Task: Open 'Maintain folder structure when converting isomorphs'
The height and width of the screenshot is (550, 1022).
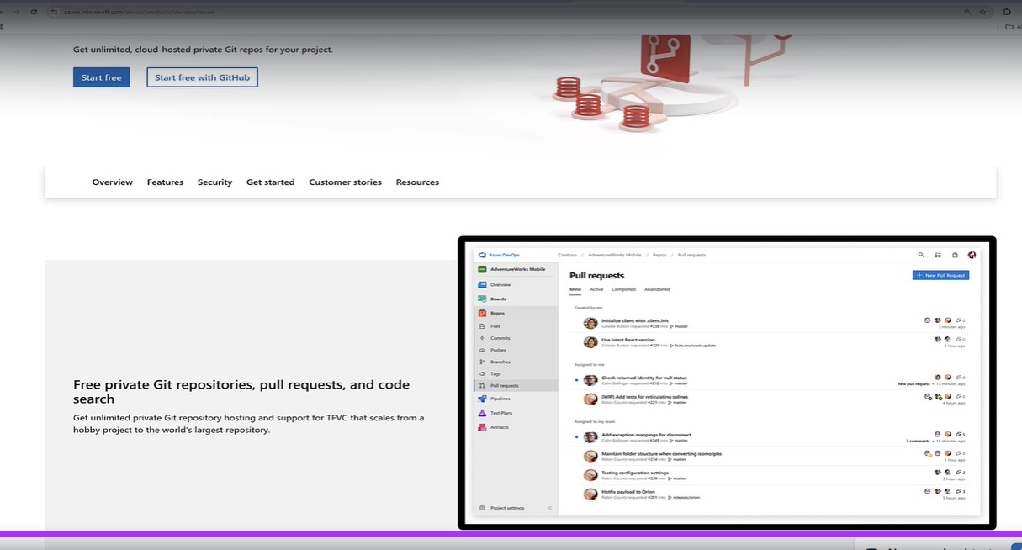Action: (661, 453)
